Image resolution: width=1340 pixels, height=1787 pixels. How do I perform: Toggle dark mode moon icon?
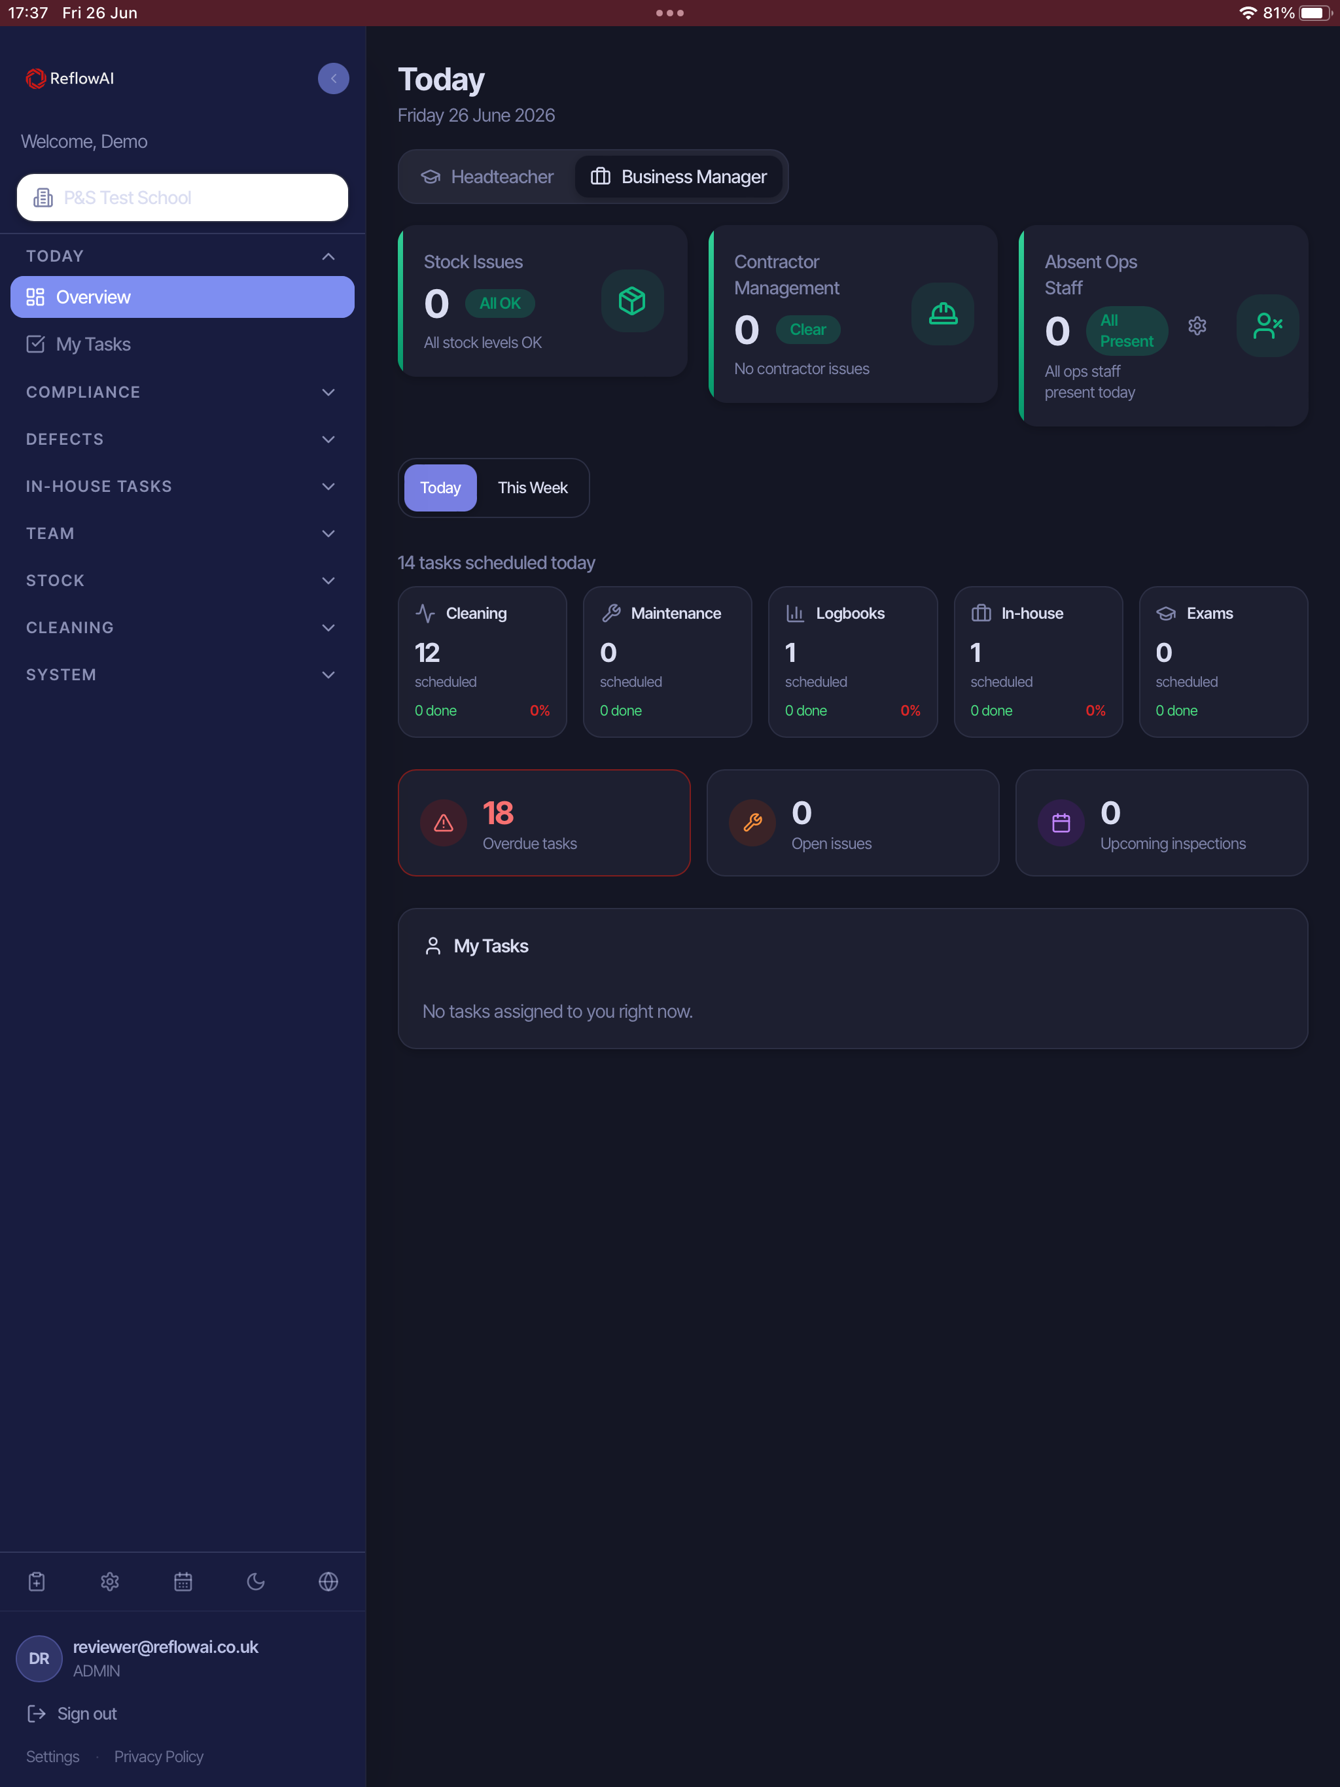pyautogui.click(x=256, y=1581)
